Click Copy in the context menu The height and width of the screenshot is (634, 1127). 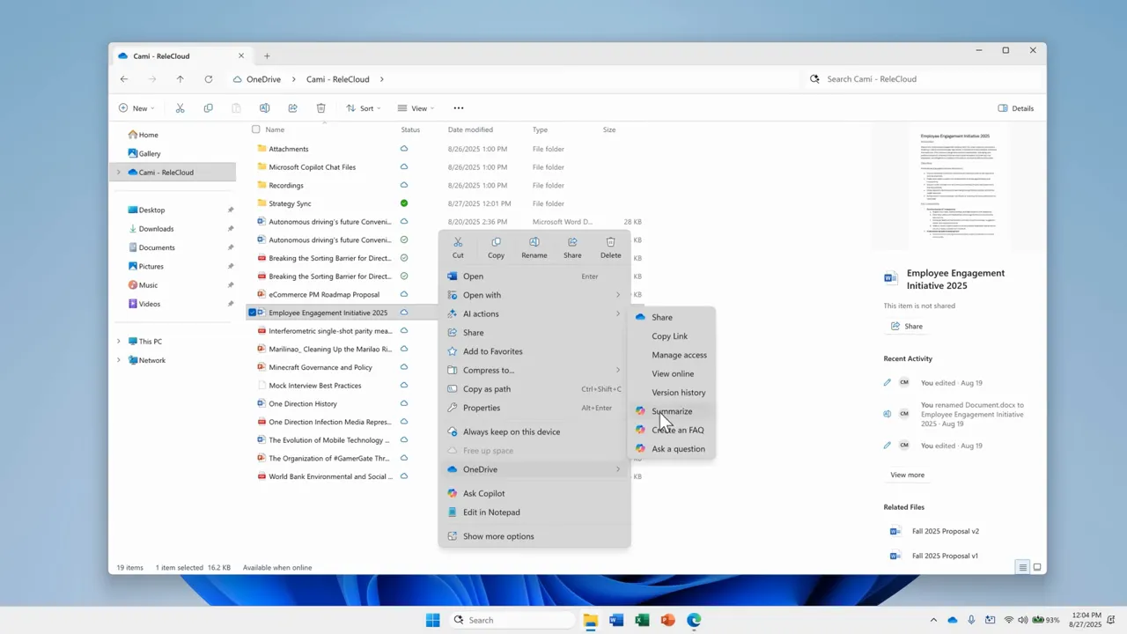point(496,247)
